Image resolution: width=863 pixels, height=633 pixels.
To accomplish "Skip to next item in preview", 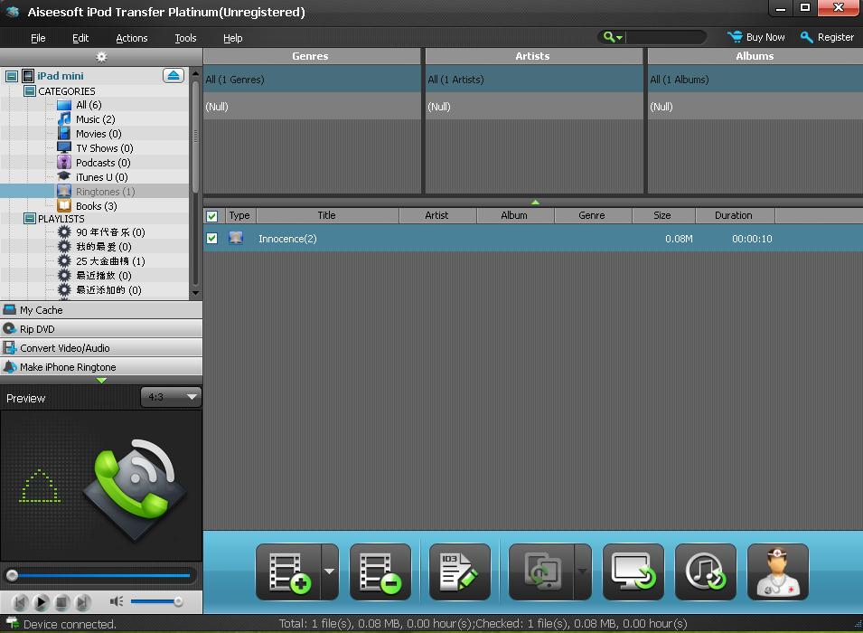I will tap(82, 602).
